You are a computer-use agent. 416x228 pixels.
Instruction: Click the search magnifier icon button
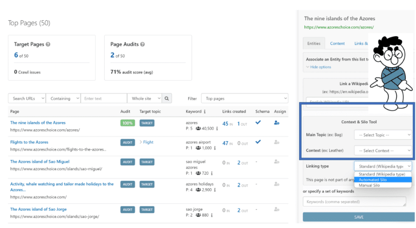tap(167, 98)
